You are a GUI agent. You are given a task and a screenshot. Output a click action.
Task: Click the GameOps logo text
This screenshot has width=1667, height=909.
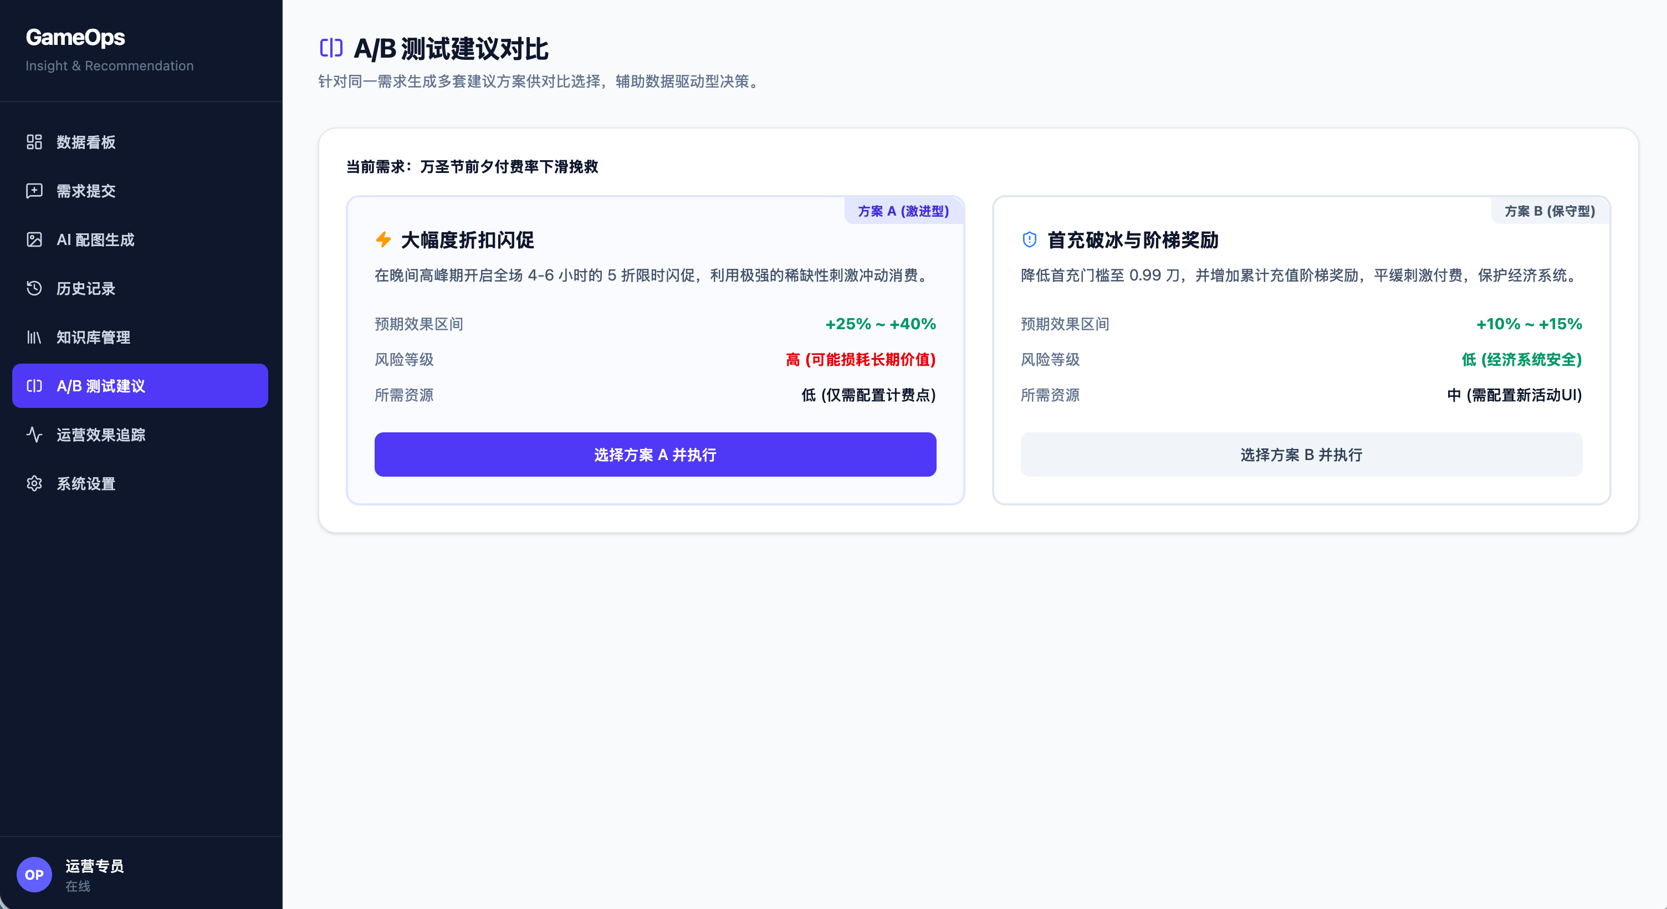[75, 38]
